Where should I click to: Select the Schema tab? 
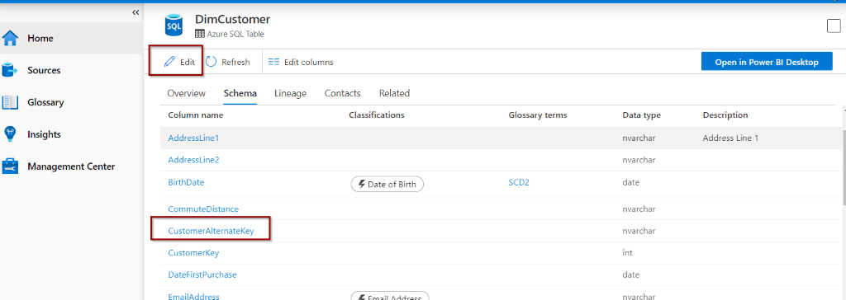click(240, 93)
